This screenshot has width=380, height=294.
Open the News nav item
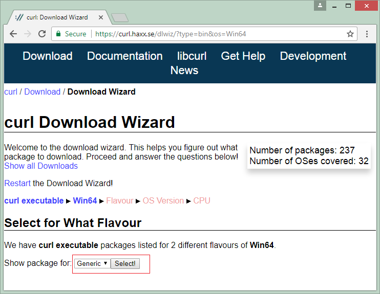(x=184, y=71)
